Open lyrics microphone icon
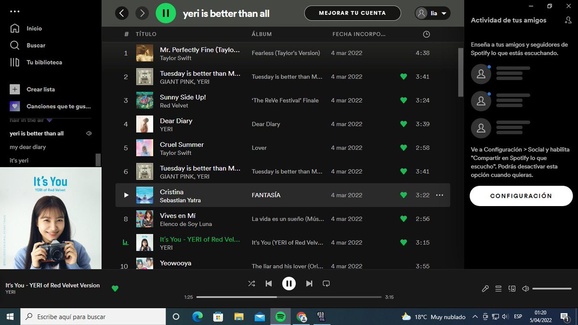 tap(485, 288)
